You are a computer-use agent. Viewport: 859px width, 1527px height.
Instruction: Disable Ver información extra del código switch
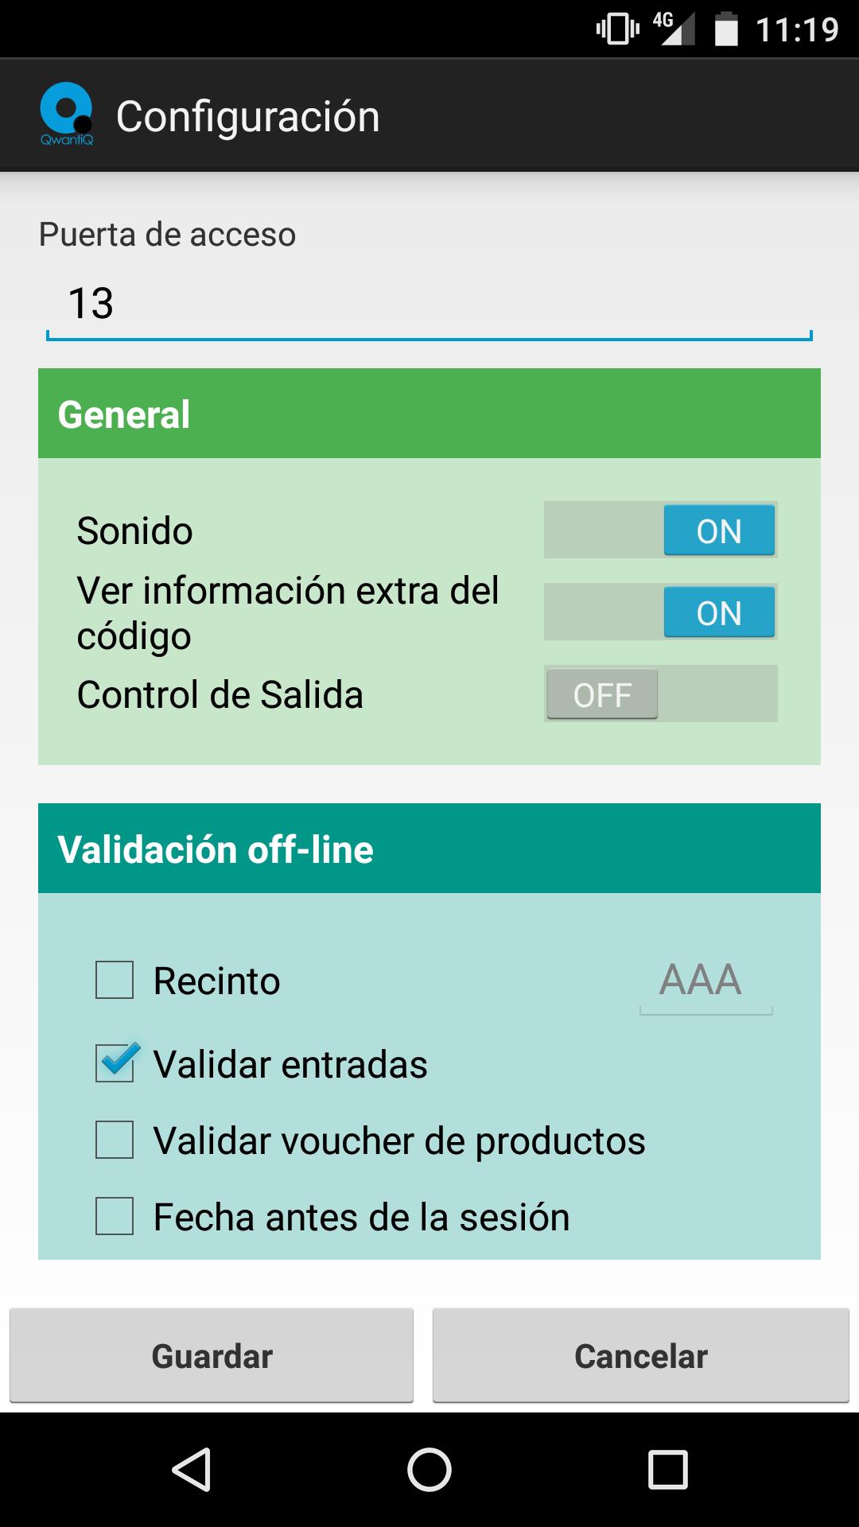[660, 612]
